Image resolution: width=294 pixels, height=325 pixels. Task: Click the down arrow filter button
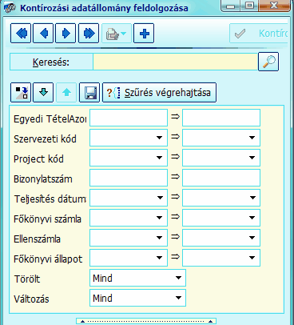(x=43, y=93)
